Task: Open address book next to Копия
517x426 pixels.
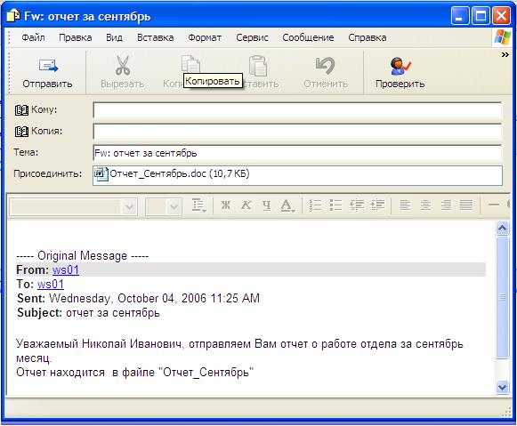Action: 21,132
